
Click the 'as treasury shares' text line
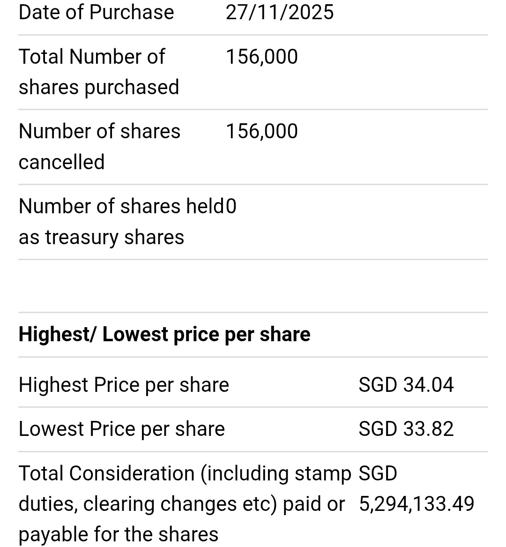[x=102, y=237]
